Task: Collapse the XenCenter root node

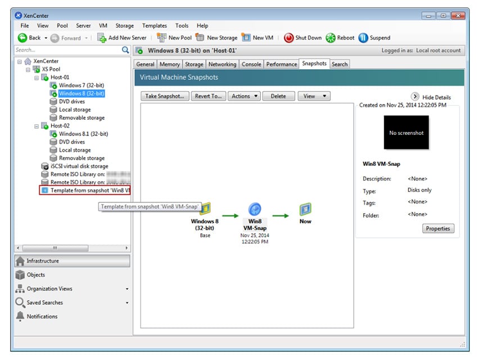Action: pos(20,62)
